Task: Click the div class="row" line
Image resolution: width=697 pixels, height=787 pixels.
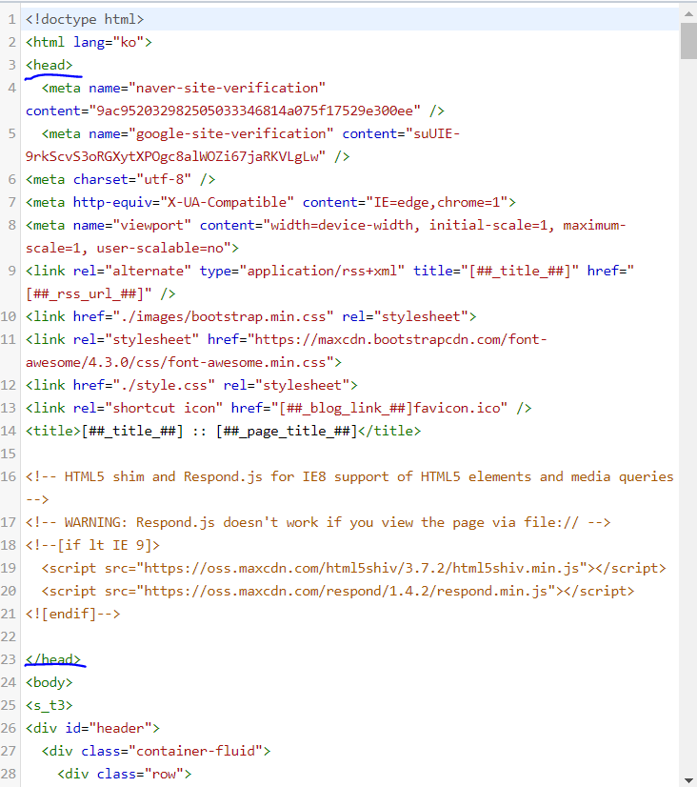Action: 125,774
